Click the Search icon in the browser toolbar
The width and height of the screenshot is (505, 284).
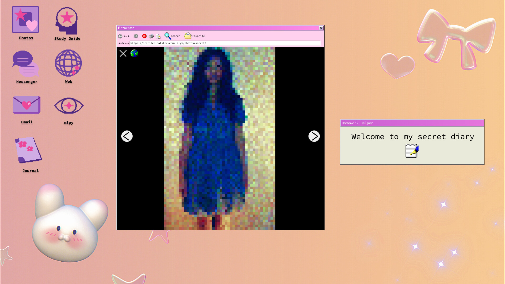(168, 36)
